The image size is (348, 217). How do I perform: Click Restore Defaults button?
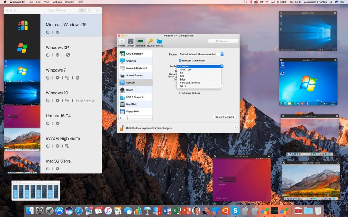point(224,117)
